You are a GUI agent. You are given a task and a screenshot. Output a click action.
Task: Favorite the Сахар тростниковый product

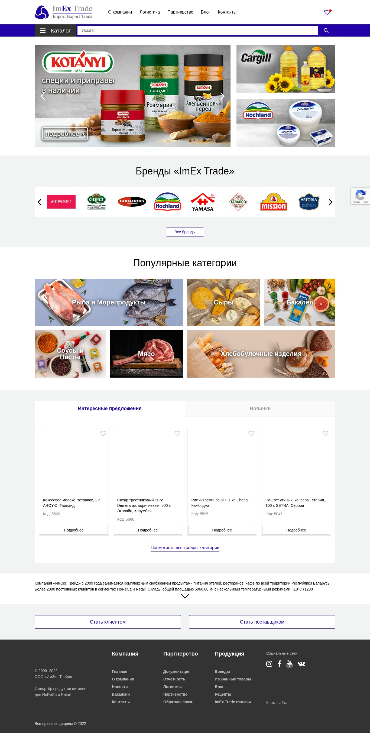[177, 433]
